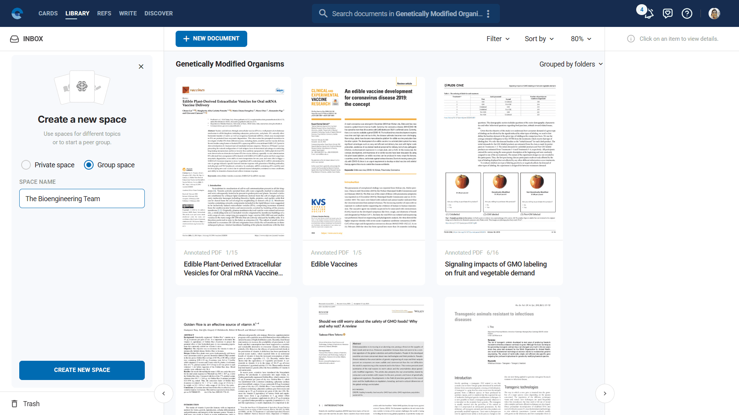Open the Sort by dropdown
Image resolution: width=739 pixels, height=415 pixels.
[x=539, y=39]
